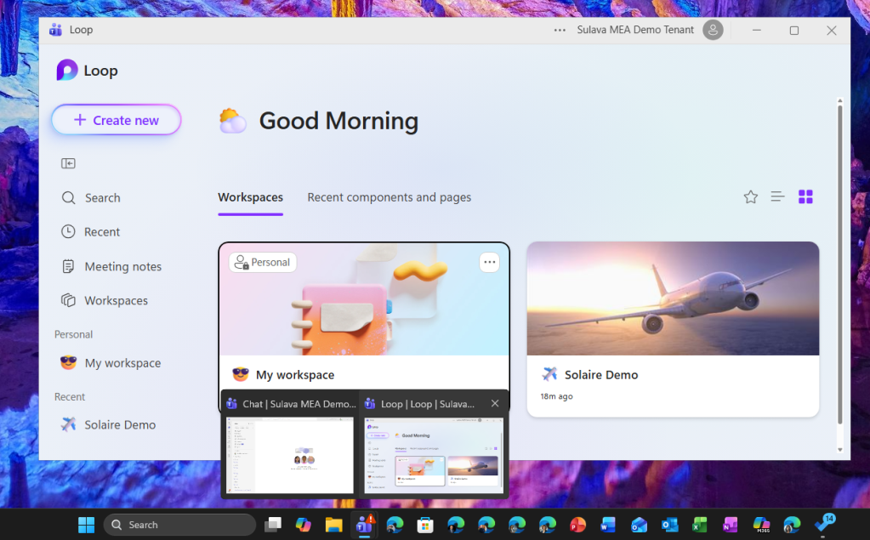The image size is (870, 540).
Task: Click the Windows Start button
Action: 86,525
